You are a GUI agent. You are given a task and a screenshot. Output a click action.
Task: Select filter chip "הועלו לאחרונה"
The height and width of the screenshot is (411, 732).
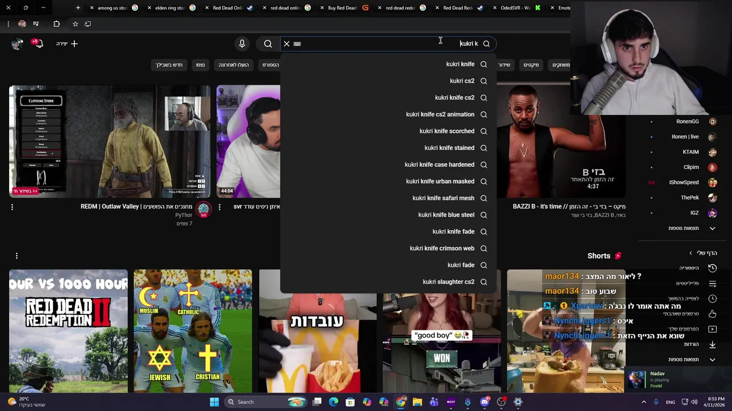tap(233, 65)
